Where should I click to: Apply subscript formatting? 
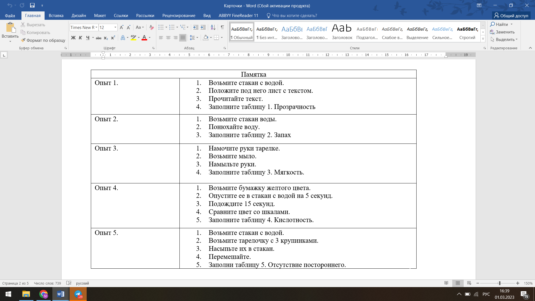[x=106, y=38]
